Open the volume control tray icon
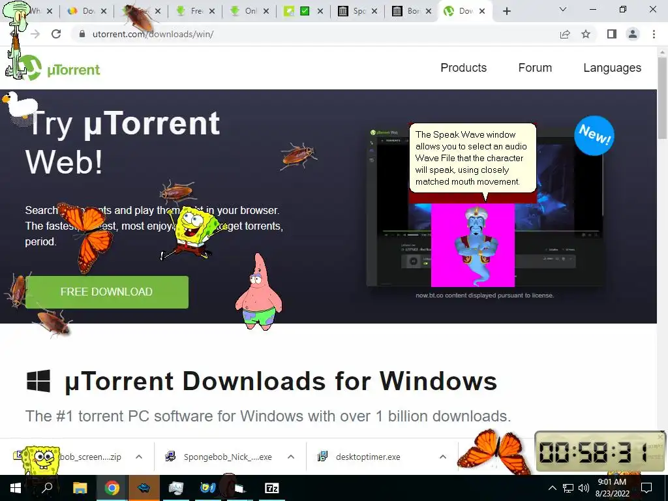The image size is (668, 501). (584, 488)
